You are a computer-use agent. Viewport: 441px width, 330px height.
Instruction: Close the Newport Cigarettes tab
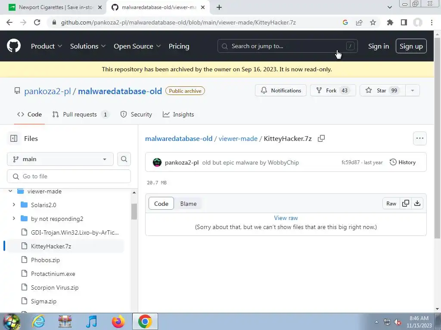100,7
